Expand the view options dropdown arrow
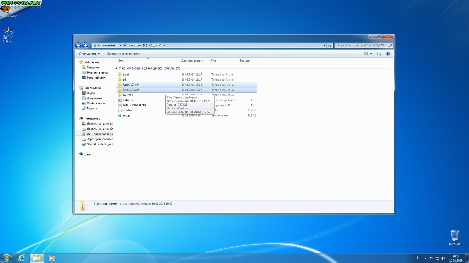The height and width of the screenshot is (263, 469). [371, 53]
